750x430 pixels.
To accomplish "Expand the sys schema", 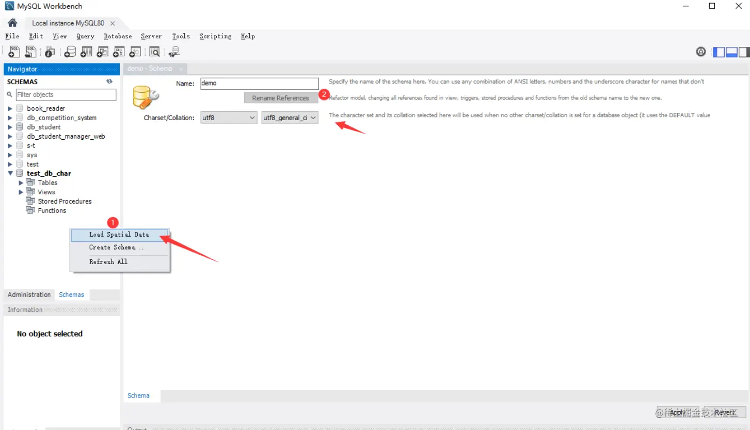I will point(10,155).
